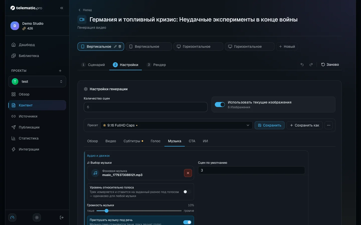Go to the CTA settings tab
This screenshot has height=225, width=361.
pos(192,141)
